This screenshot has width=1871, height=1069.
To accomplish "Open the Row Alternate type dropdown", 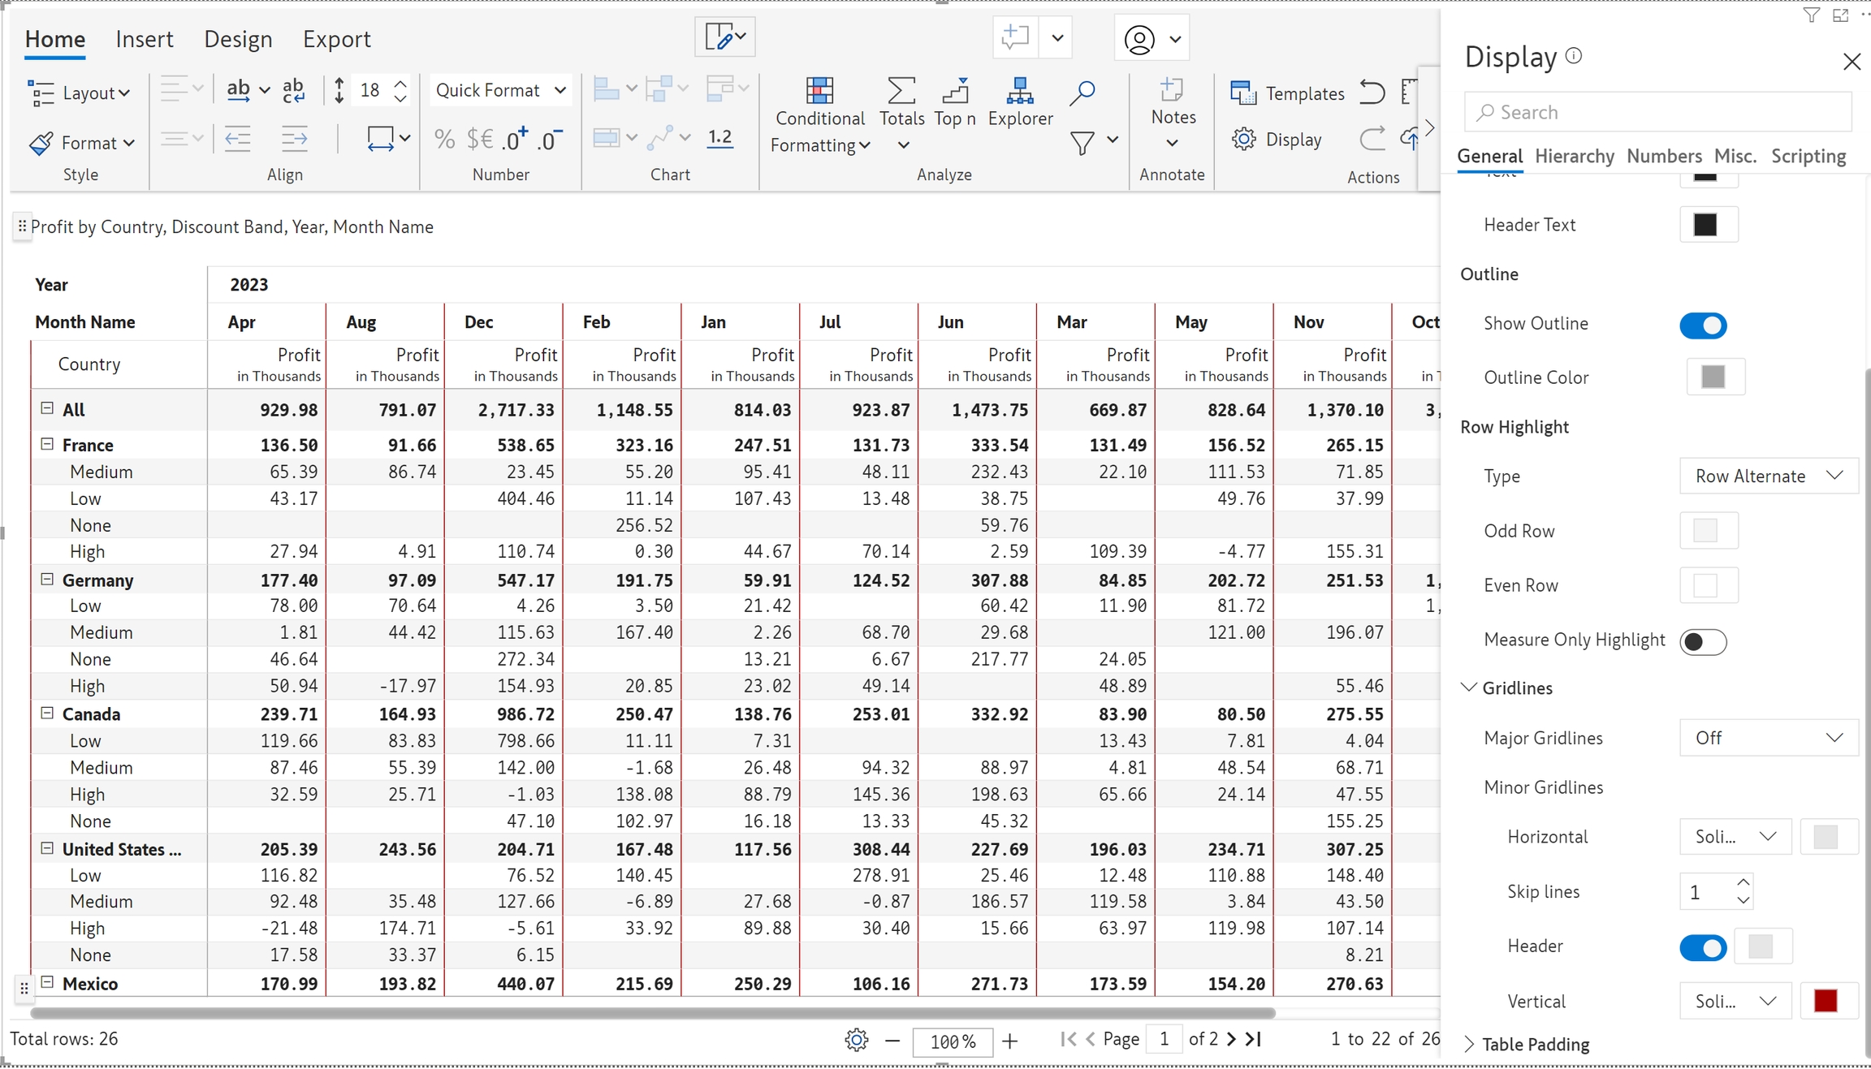I will click(1767, 476).
